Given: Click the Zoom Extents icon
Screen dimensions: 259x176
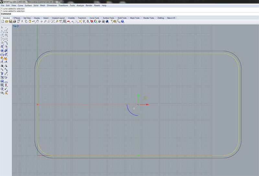Looking at the screenshot, I should [x=53, y=21].
